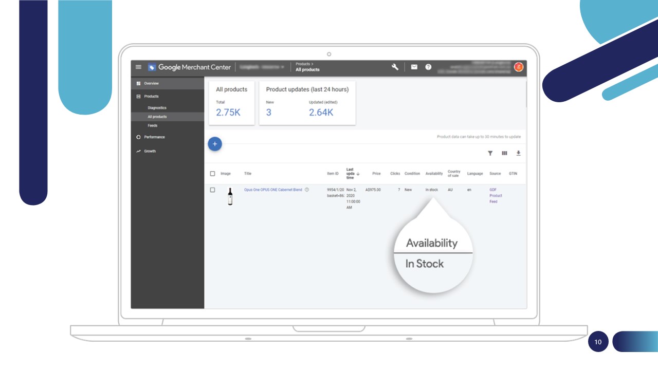Download the product list
Viewport: 658px width, 370px height.
(518, 153)
